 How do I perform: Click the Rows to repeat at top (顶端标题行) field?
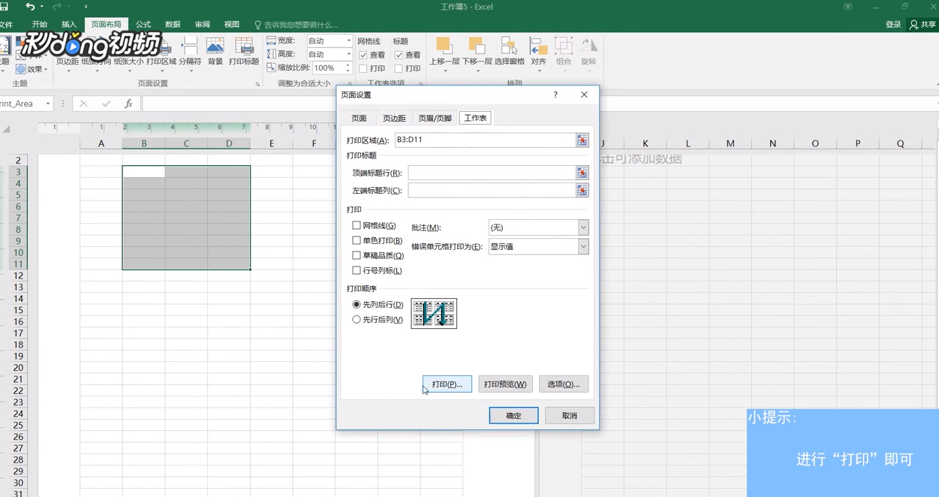[492, 173]
